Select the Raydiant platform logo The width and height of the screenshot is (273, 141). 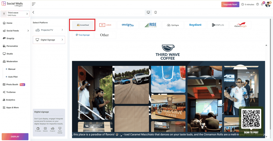[195, 25]
